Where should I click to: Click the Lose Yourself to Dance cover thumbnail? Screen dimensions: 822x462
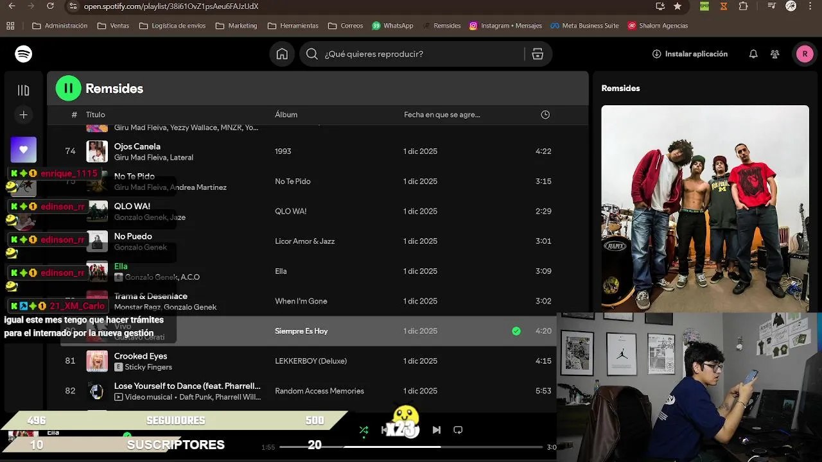coord(97,391)
